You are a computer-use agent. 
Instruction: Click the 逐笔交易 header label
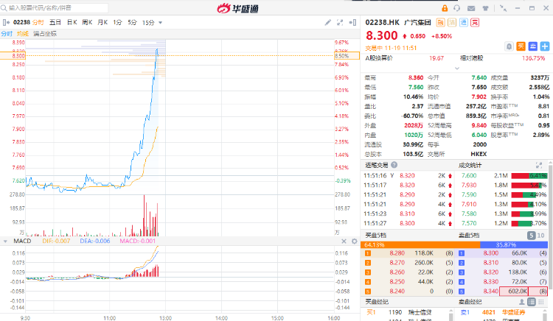(x=377, y=165)
